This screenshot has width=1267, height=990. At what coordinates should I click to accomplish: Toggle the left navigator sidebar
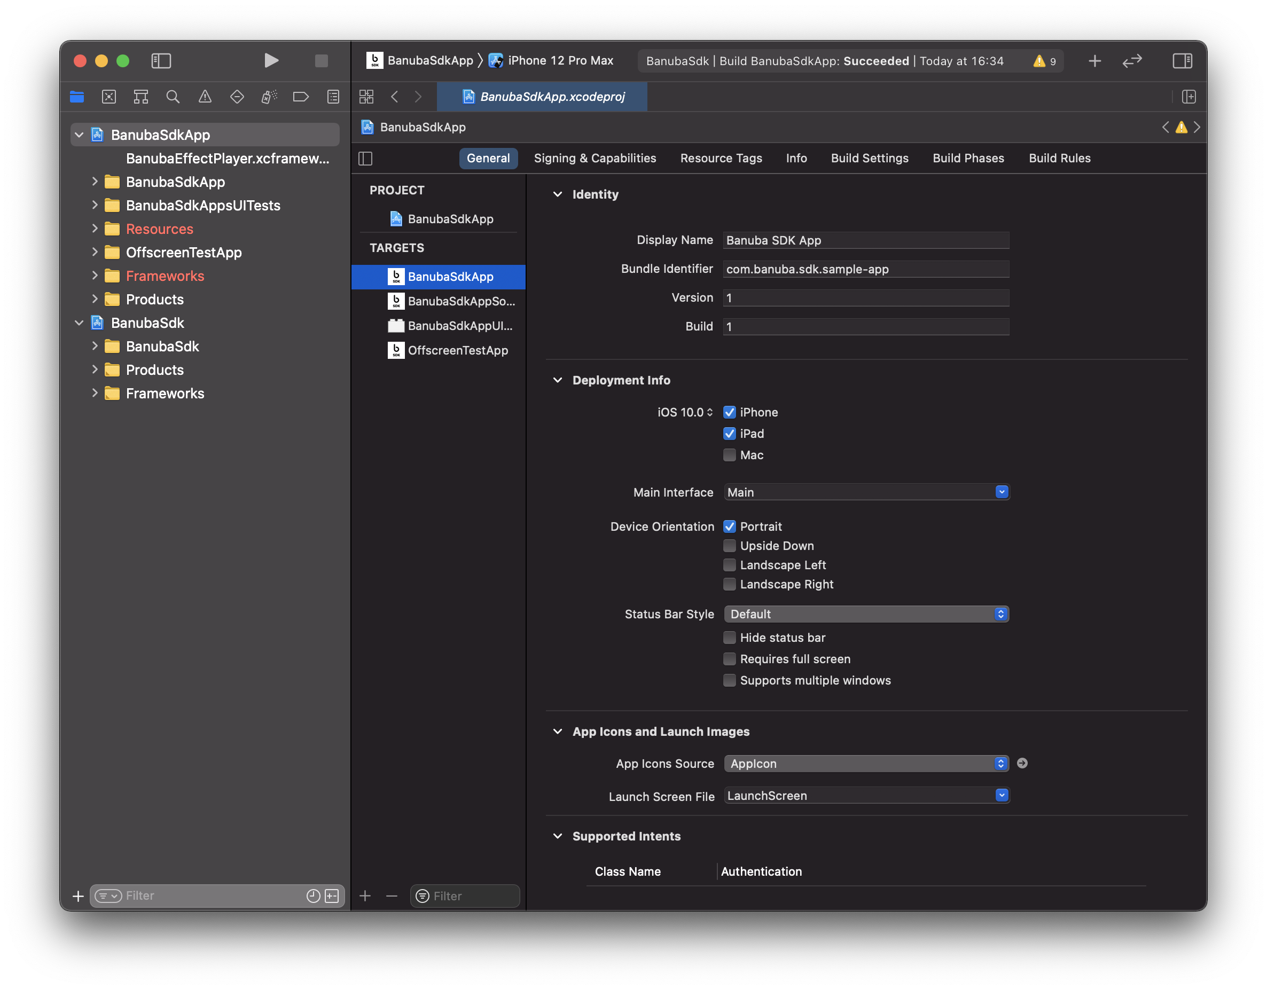161,61
